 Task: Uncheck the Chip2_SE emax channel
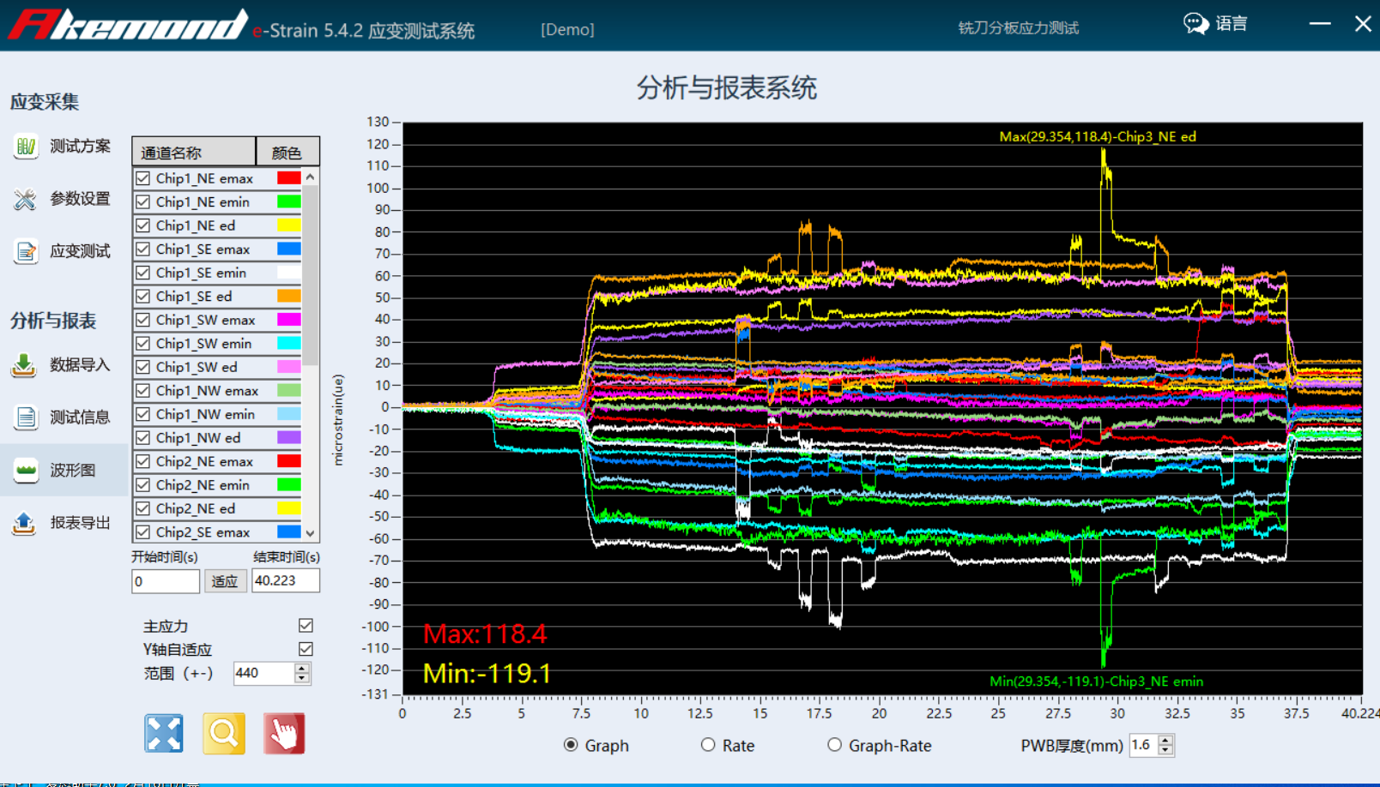pyautogui.click(x=143, y=532)
